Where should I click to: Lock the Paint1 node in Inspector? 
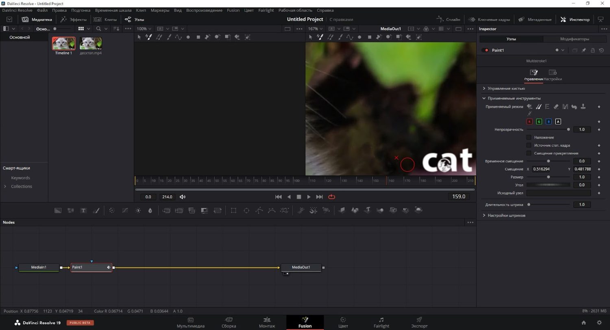tap(593, 50)
